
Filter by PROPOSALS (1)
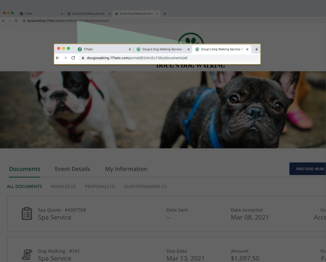pyautogui.click(x=100, y=186)
